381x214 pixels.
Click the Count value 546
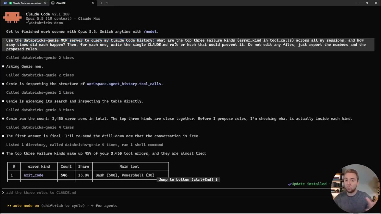(64, 175)
